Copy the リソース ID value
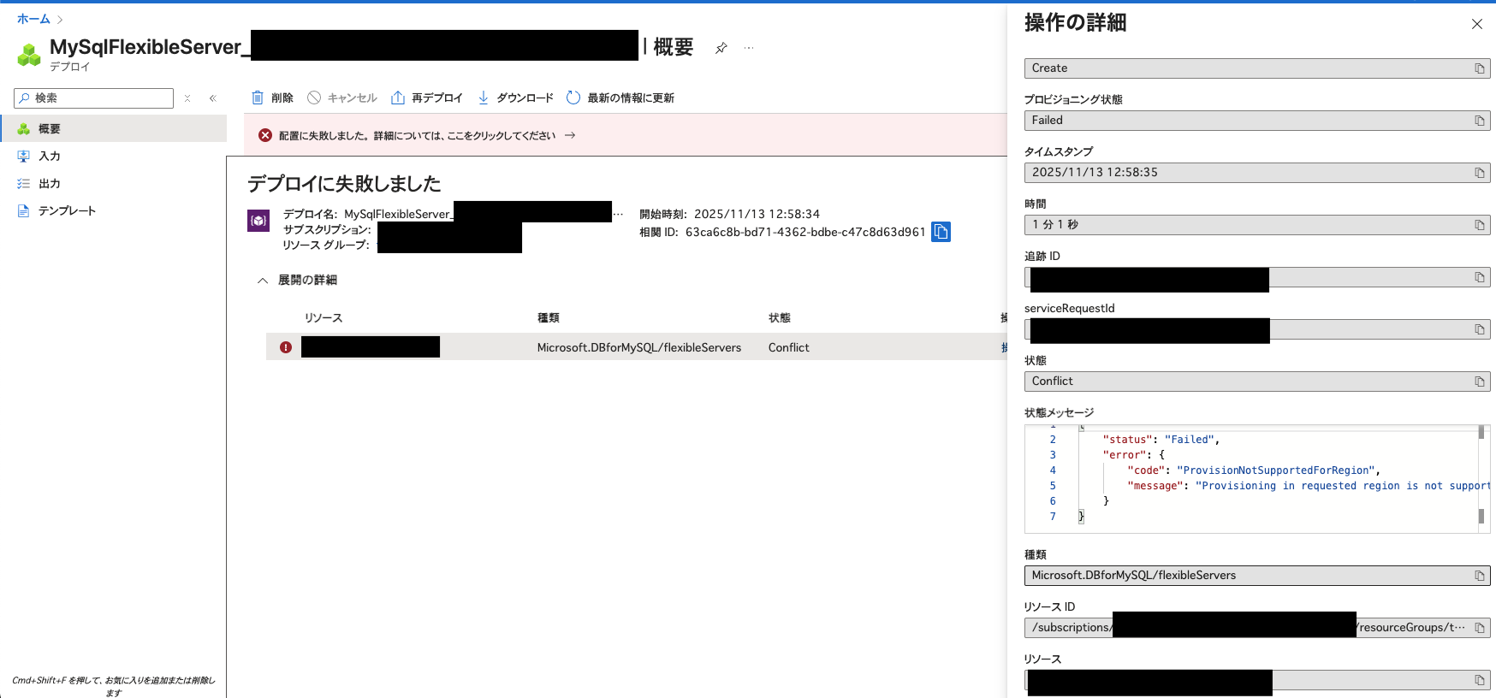Image resolution: width=1496 pixels, height=698 pixels. (1479, 628)
